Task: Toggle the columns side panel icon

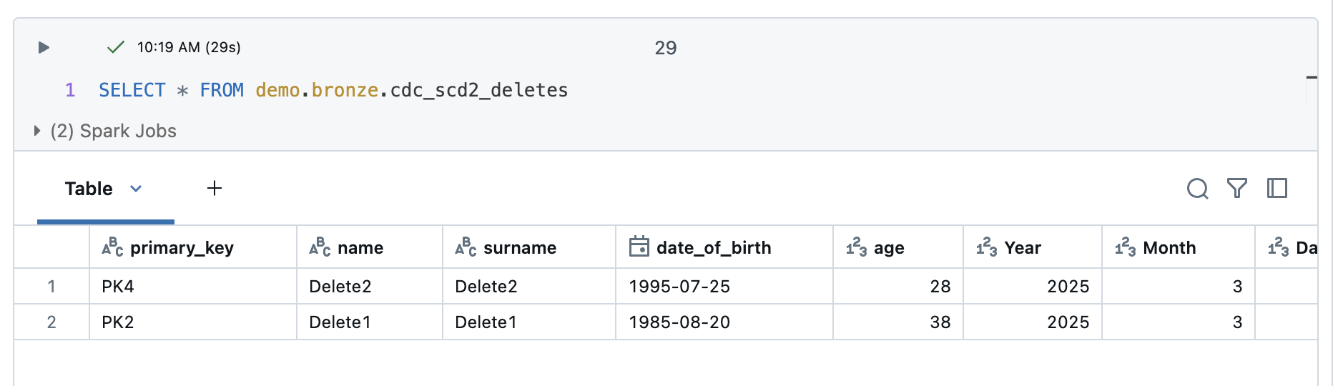Action: (x=1277, y=189)
